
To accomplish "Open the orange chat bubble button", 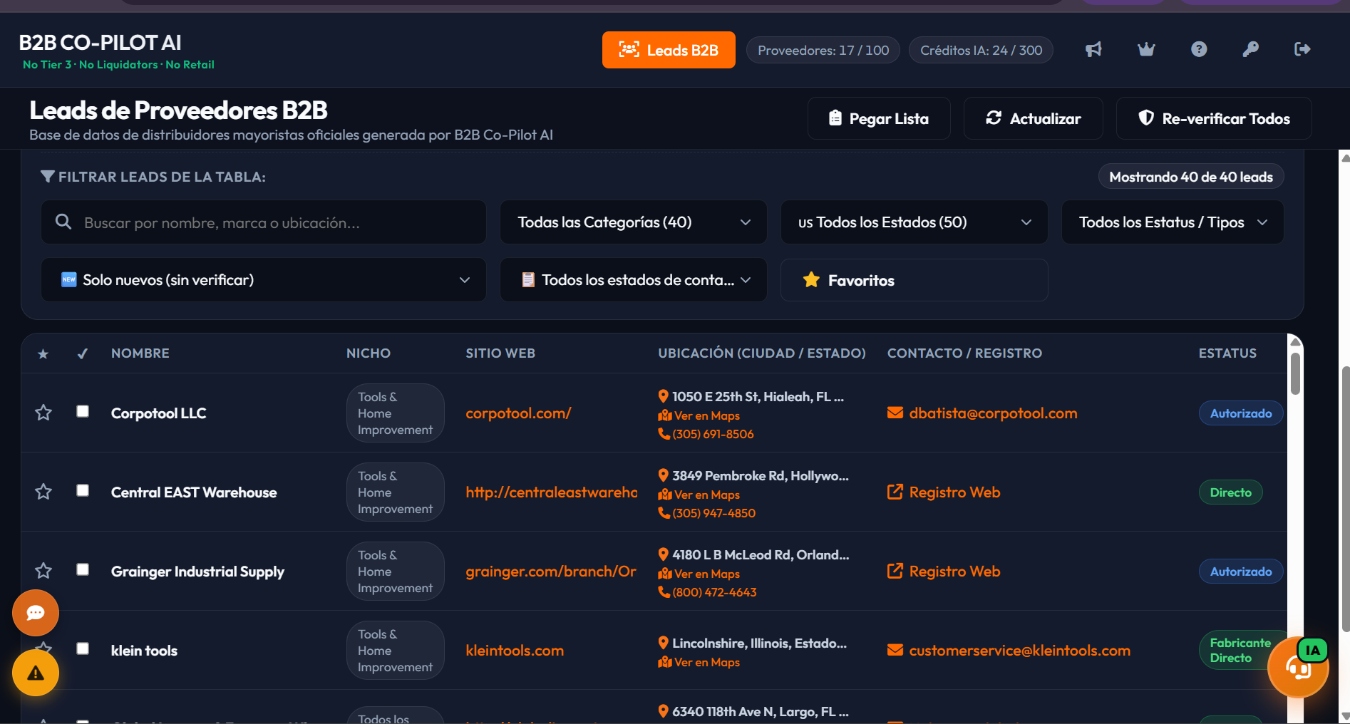I will pos(36,613).
